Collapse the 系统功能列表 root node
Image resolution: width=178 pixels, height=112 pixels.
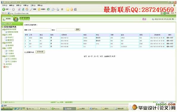tap(2, 27)
